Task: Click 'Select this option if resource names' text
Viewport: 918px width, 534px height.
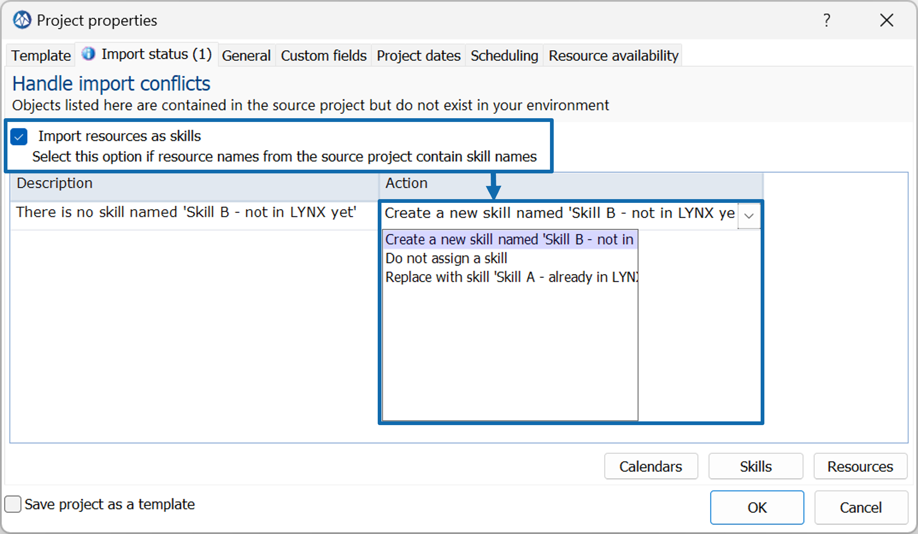Action: pyautogui.click(x=284, y=157)
